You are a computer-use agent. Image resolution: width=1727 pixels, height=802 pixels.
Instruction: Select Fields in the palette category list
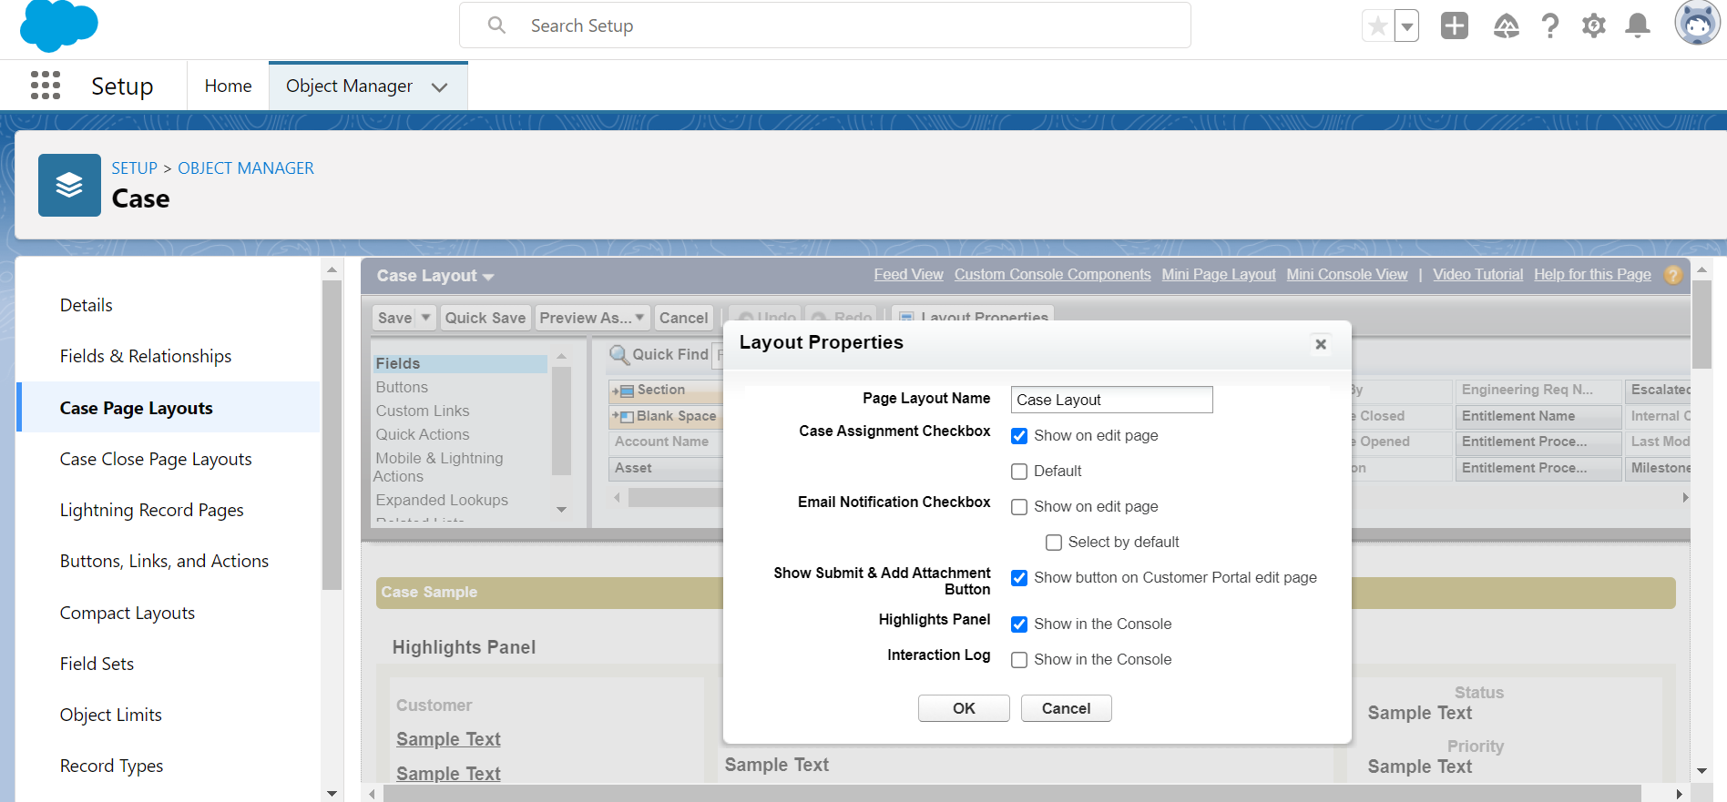pyautogui.click(x=460, y=363)
